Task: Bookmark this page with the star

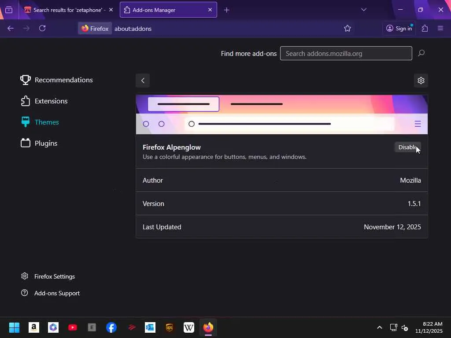Action: tap(347, 29)
